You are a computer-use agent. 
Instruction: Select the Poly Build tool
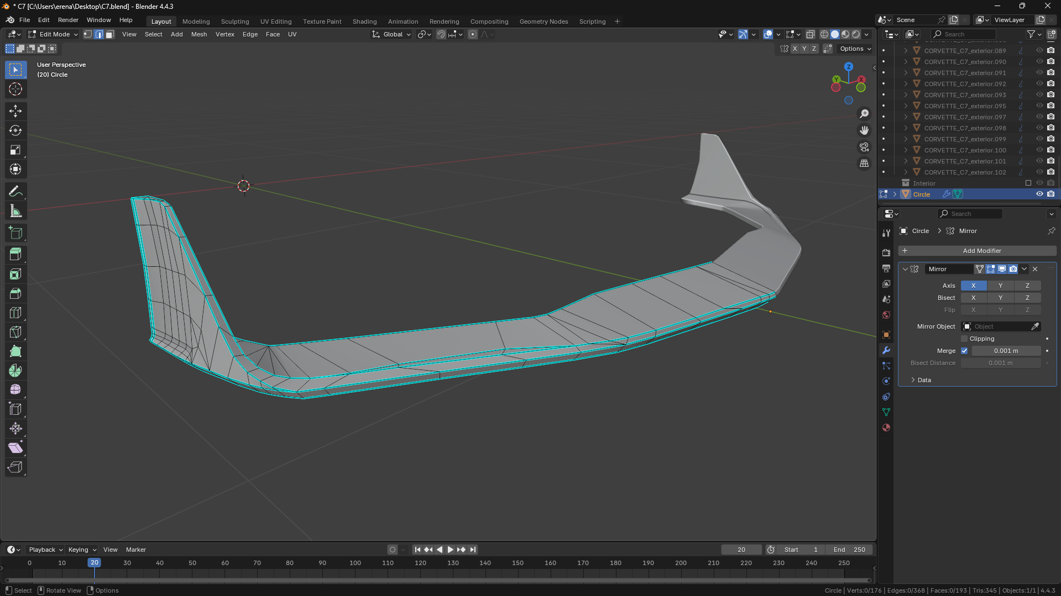coord(15,351)
